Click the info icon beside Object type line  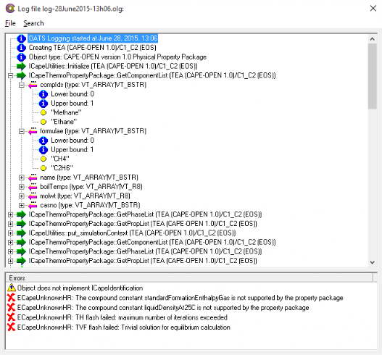[x=21, y=57]
